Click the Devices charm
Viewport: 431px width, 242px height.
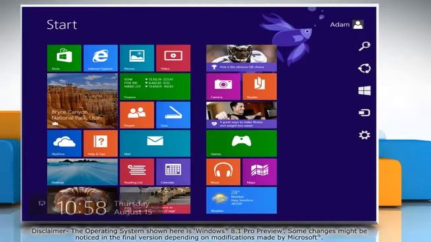point(364,113)
